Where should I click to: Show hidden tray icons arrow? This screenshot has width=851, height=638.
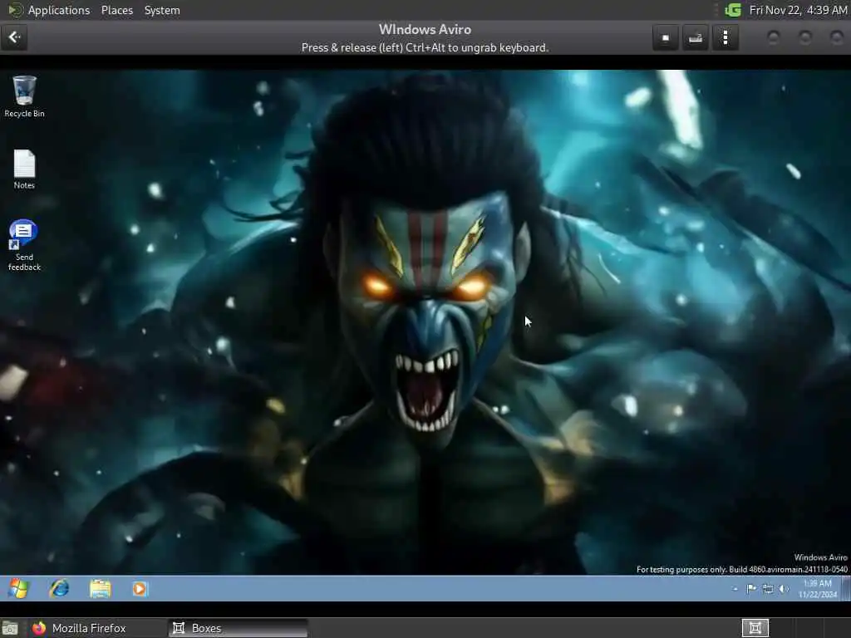click(735, 589)
